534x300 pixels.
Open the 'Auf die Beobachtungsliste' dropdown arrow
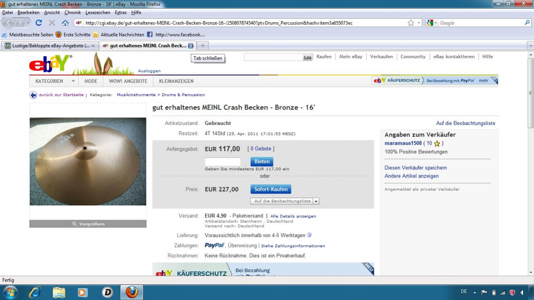(316, 201)
